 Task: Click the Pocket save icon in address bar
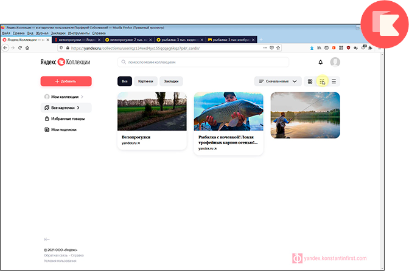[272, 48]
